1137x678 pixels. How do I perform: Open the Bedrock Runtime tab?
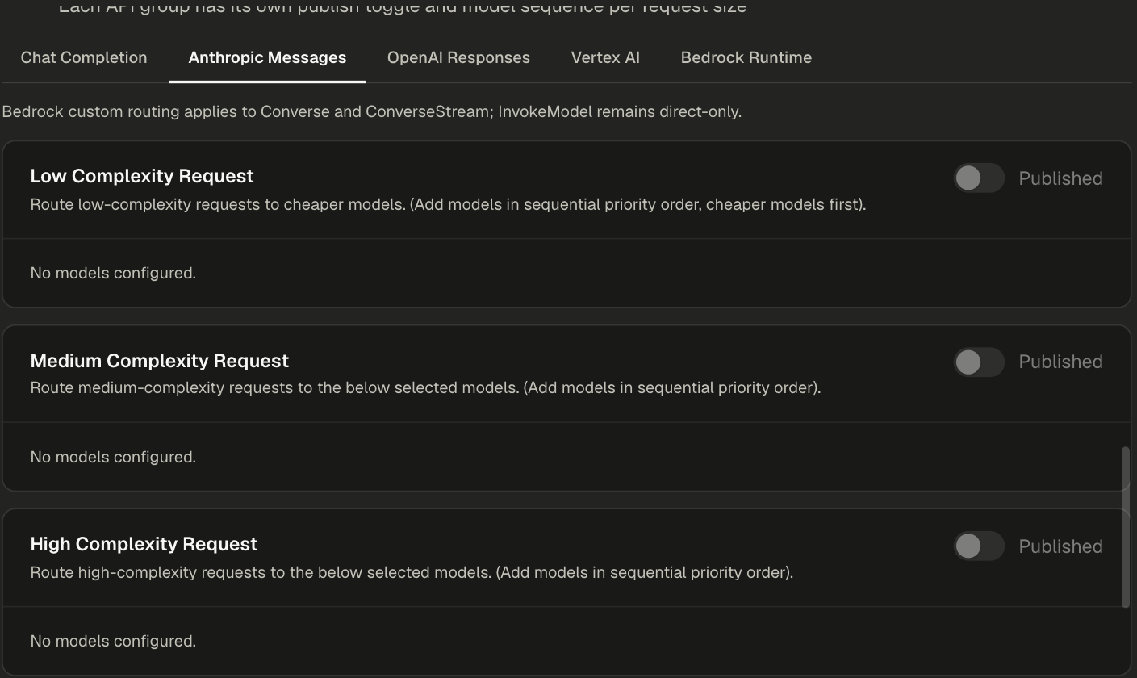[746, 57]
